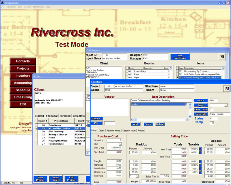Click the row selector arrow beside project 19
231x185 pixels.
36,128
